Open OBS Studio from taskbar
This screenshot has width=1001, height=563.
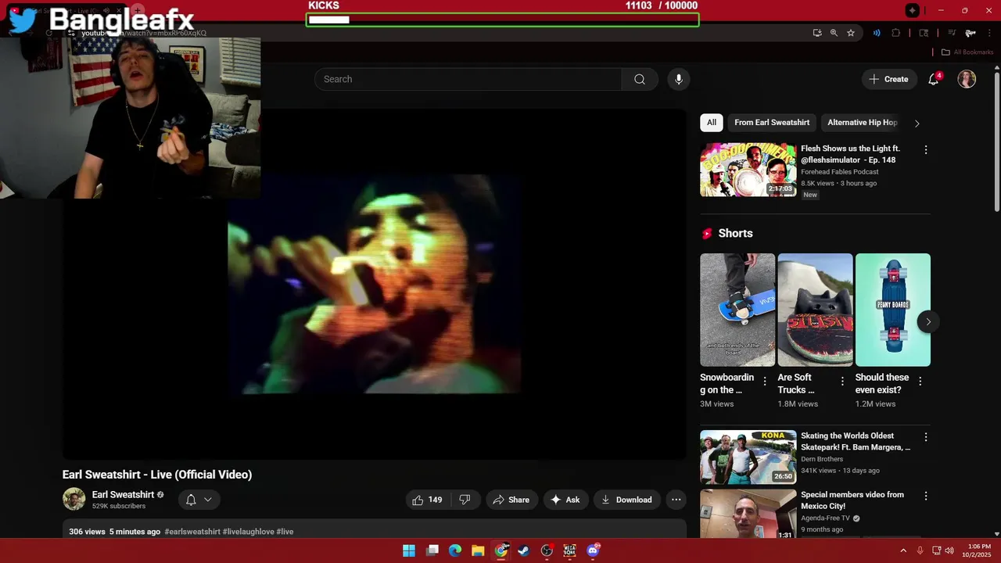point(547,550)
